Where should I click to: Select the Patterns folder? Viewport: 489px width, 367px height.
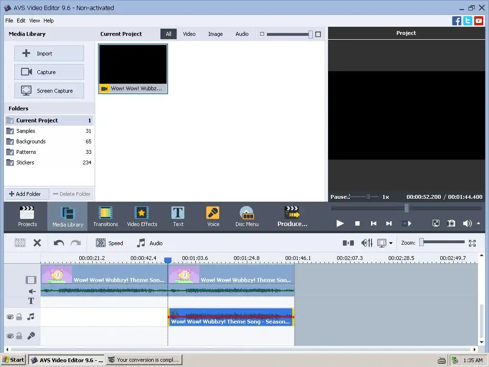pos(49,152)
